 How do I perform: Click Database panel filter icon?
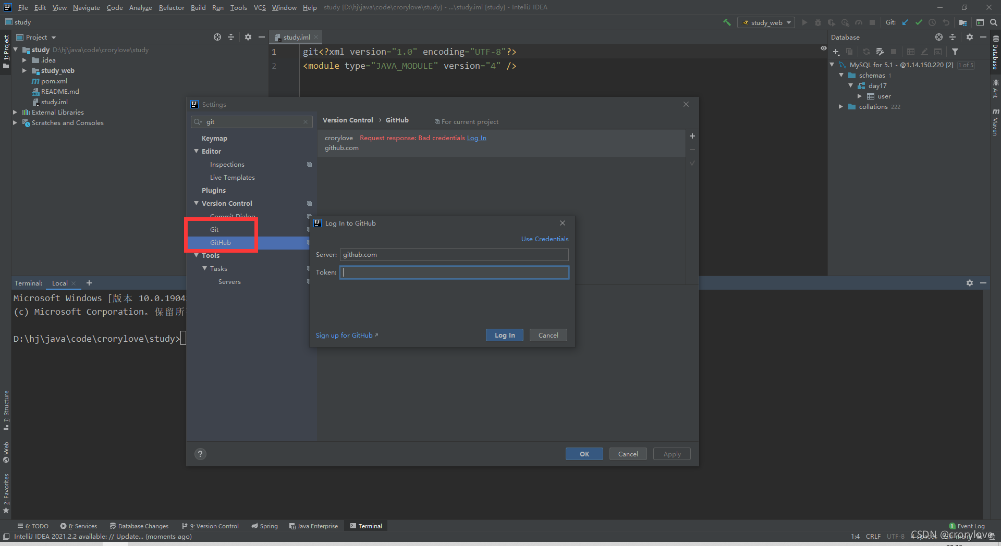click(955, 52)
